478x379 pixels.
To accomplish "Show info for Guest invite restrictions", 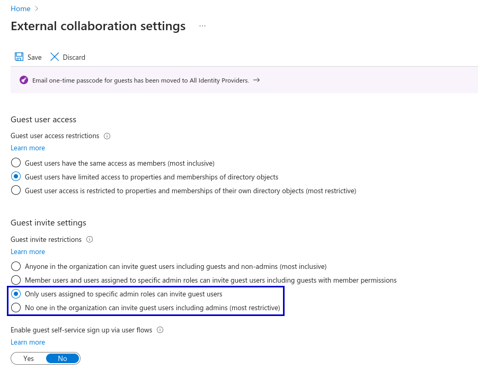I will coord(90,240).
